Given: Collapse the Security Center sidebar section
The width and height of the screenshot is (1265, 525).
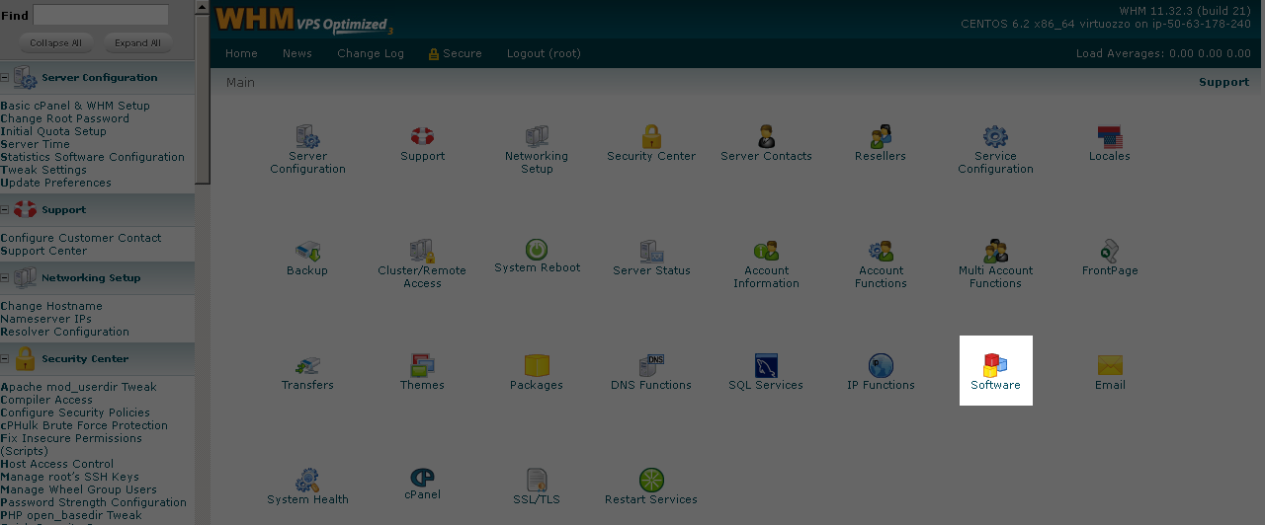Looking at the screenshot, I should point(4,358).
